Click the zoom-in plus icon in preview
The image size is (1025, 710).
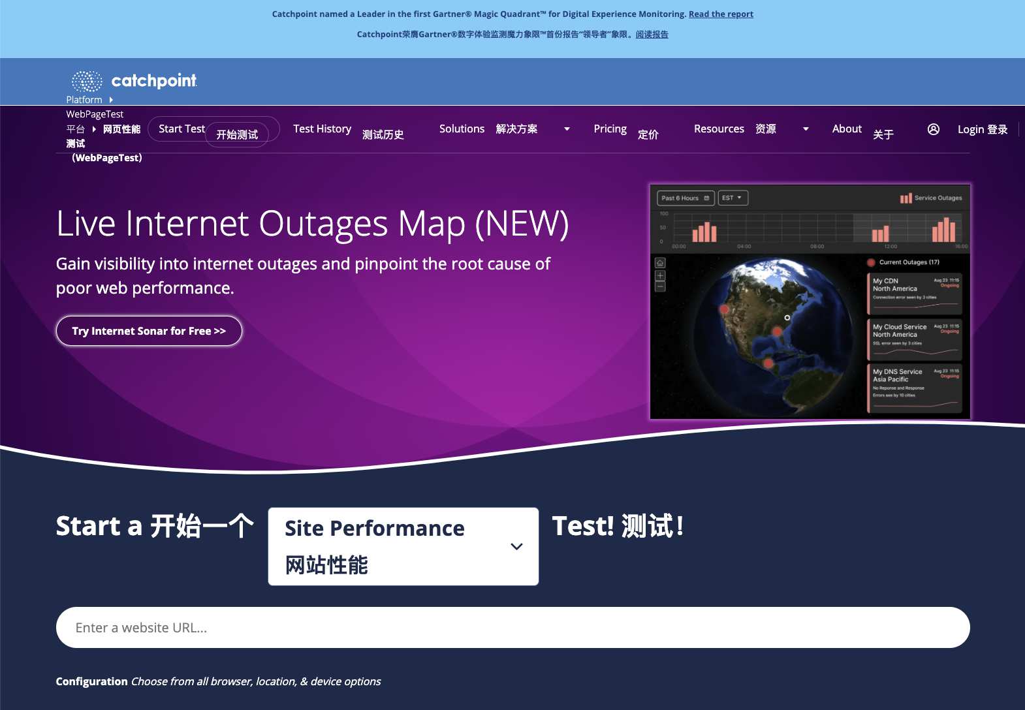pos(660,276)
